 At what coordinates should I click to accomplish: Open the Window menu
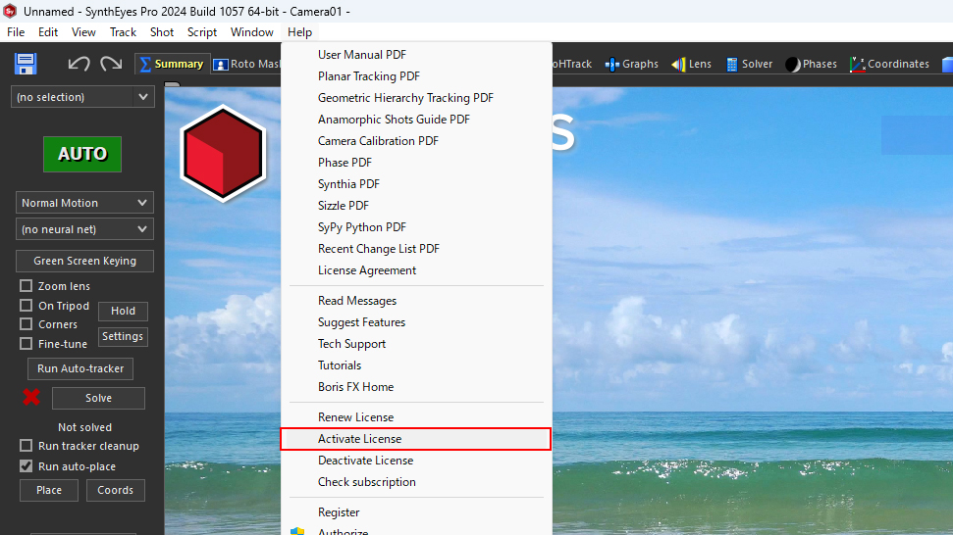pos(251,32)
